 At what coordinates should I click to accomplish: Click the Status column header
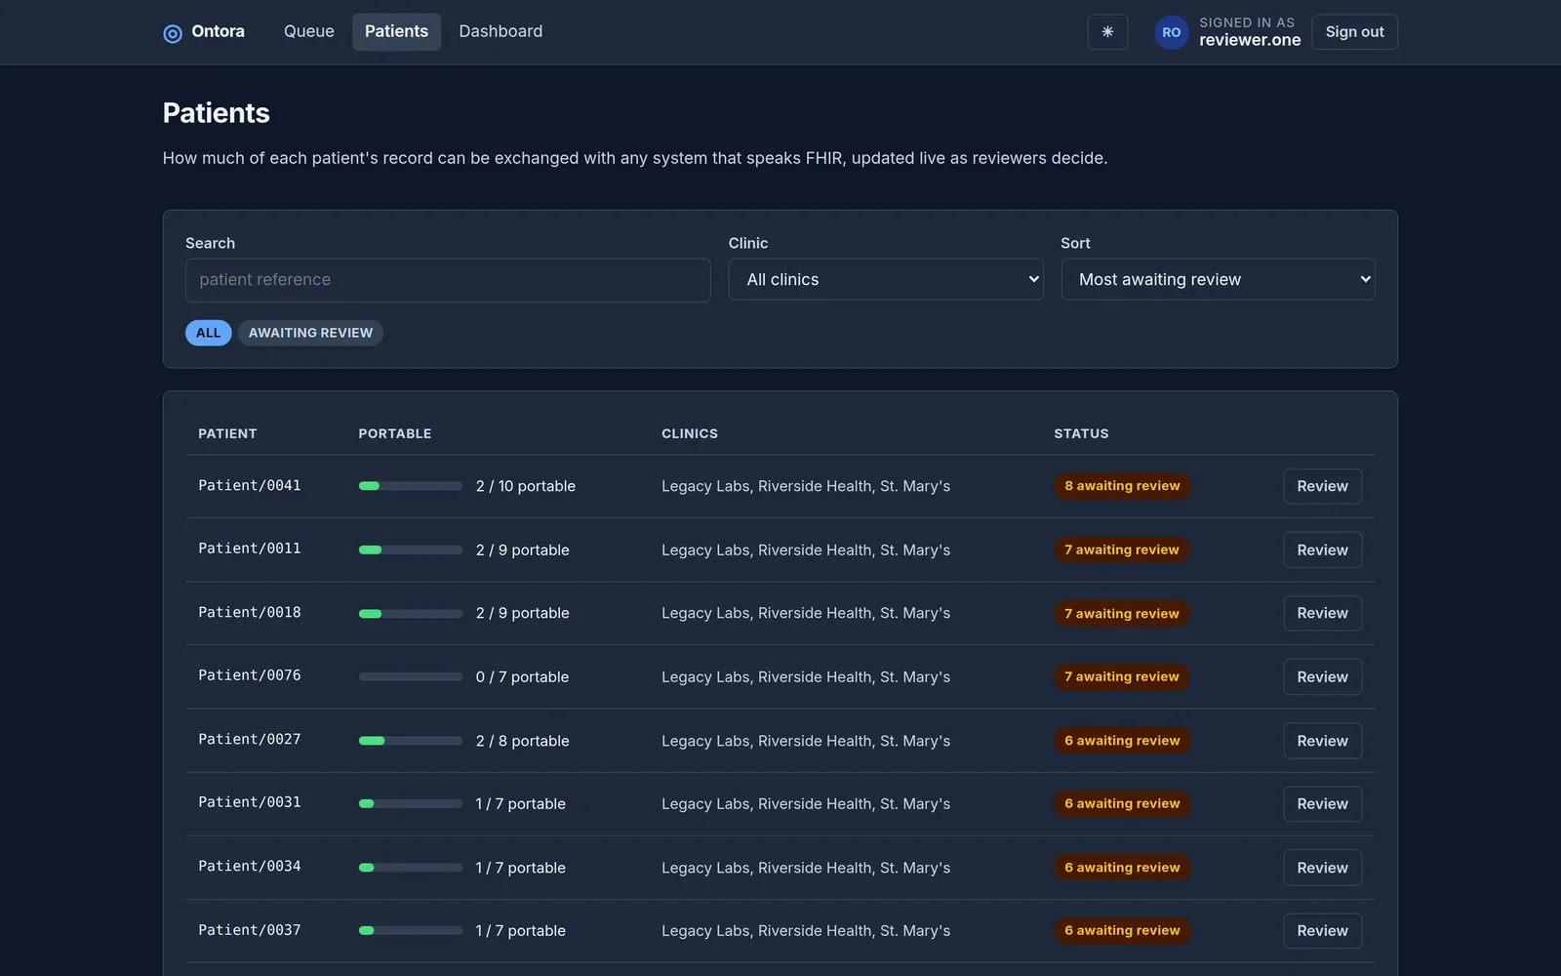(1081, 433)
